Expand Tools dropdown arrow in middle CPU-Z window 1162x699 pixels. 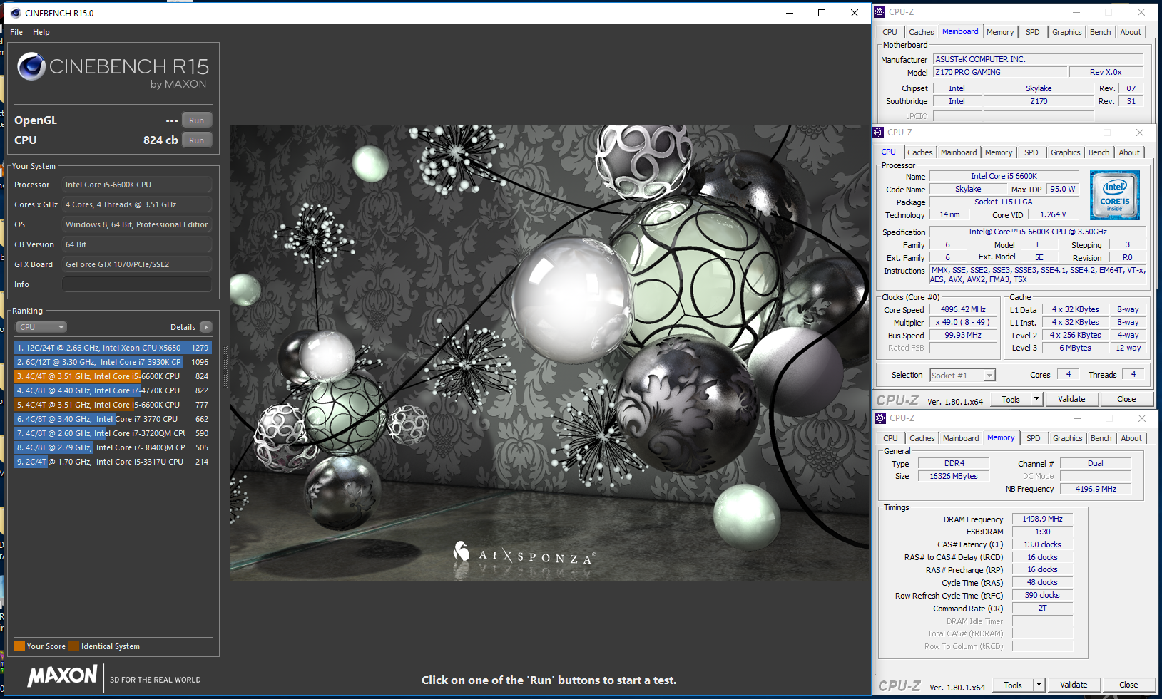coord(1036,399)
